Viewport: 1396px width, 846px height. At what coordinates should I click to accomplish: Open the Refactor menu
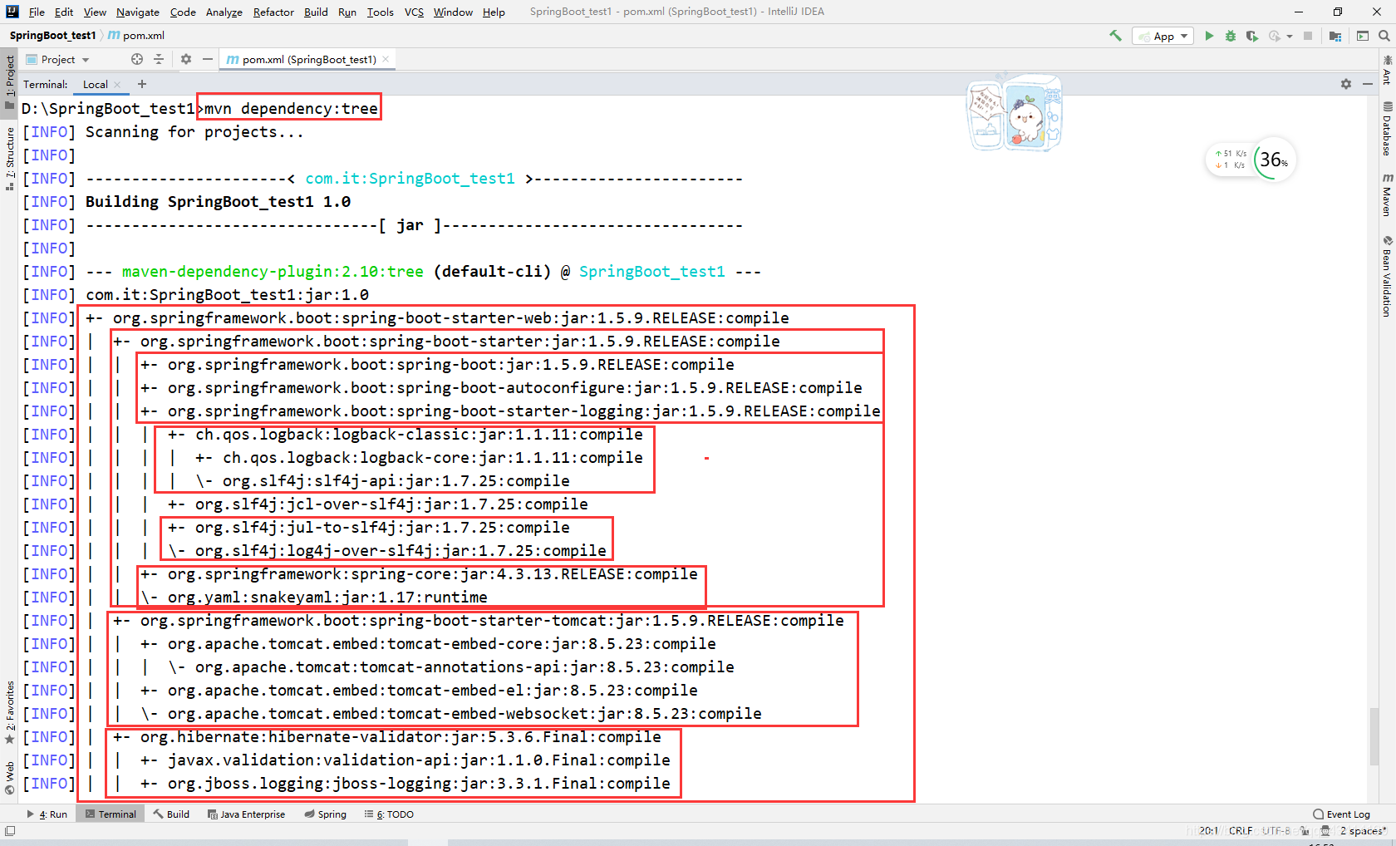273,12
